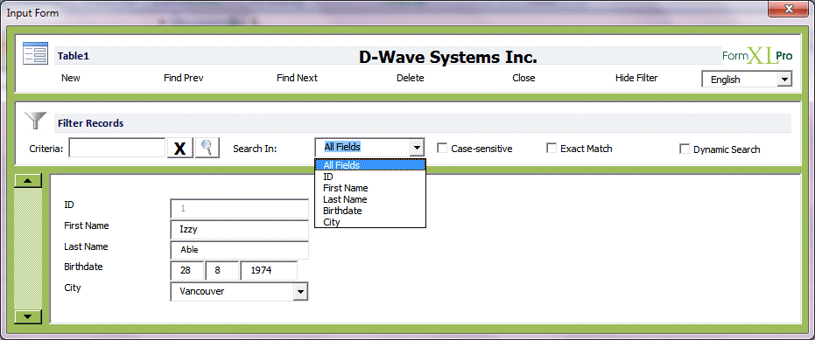Choose All Fields in dropdown list
The image size is (815, 340).
point(370,165)
